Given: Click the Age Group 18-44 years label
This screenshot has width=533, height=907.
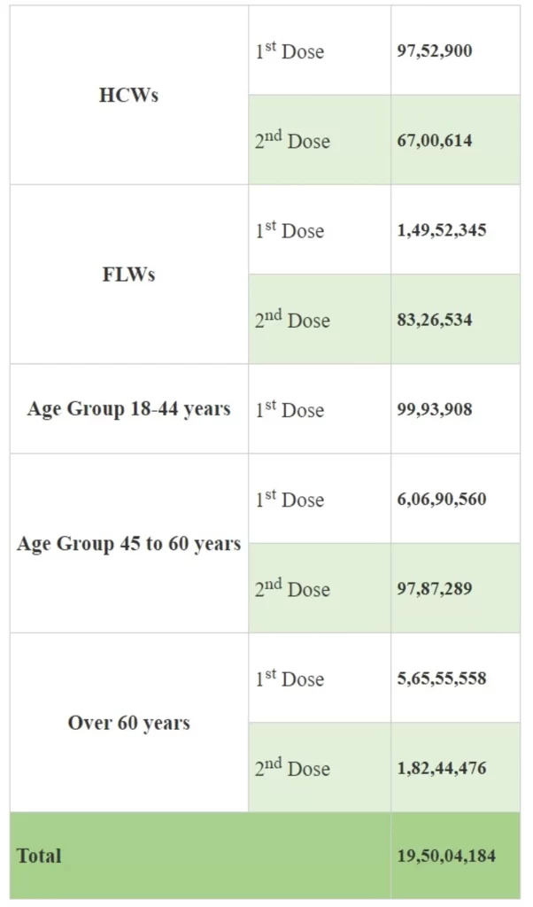Looking at the screenshot, I should 128,409.
